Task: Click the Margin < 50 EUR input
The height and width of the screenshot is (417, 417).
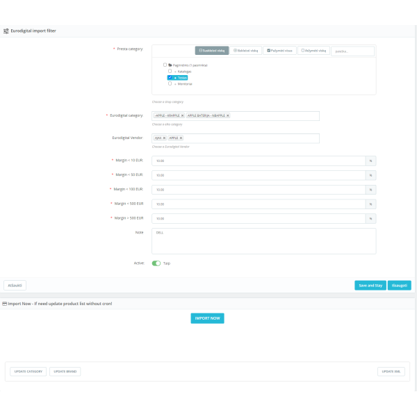Action: [259, 175]
